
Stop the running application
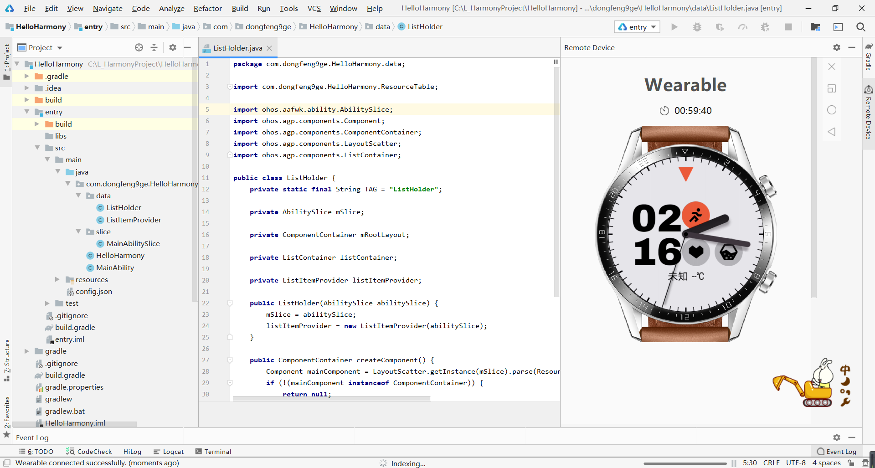click(788, 27)
